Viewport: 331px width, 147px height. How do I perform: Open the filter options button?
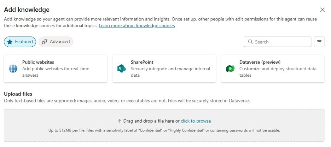319,42
